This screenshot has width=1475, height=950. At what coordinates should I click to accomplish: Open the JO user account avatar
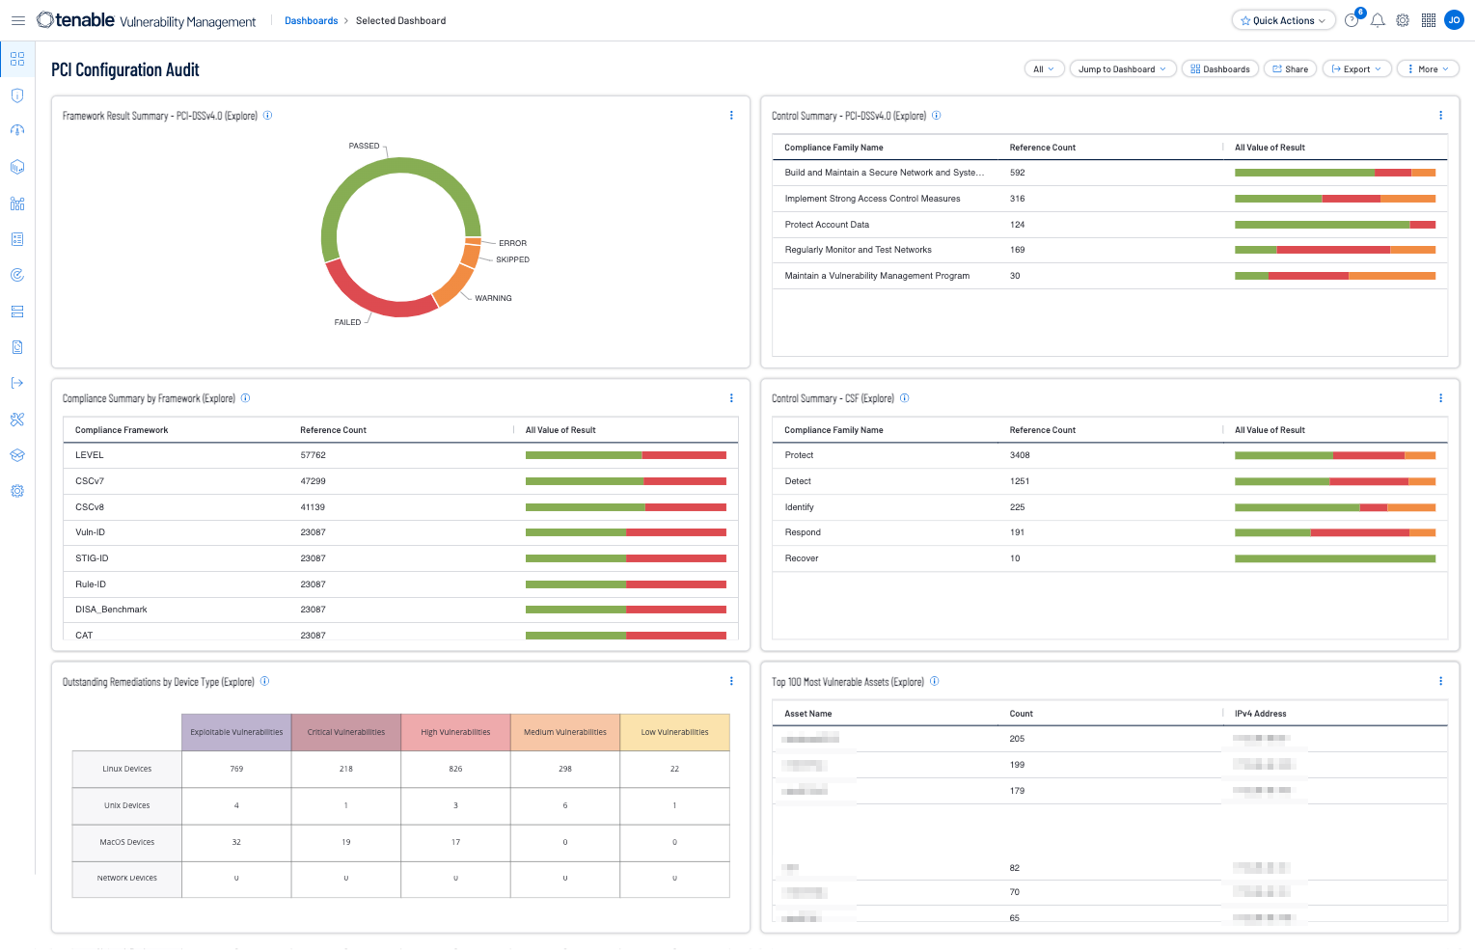(1454, 20)
